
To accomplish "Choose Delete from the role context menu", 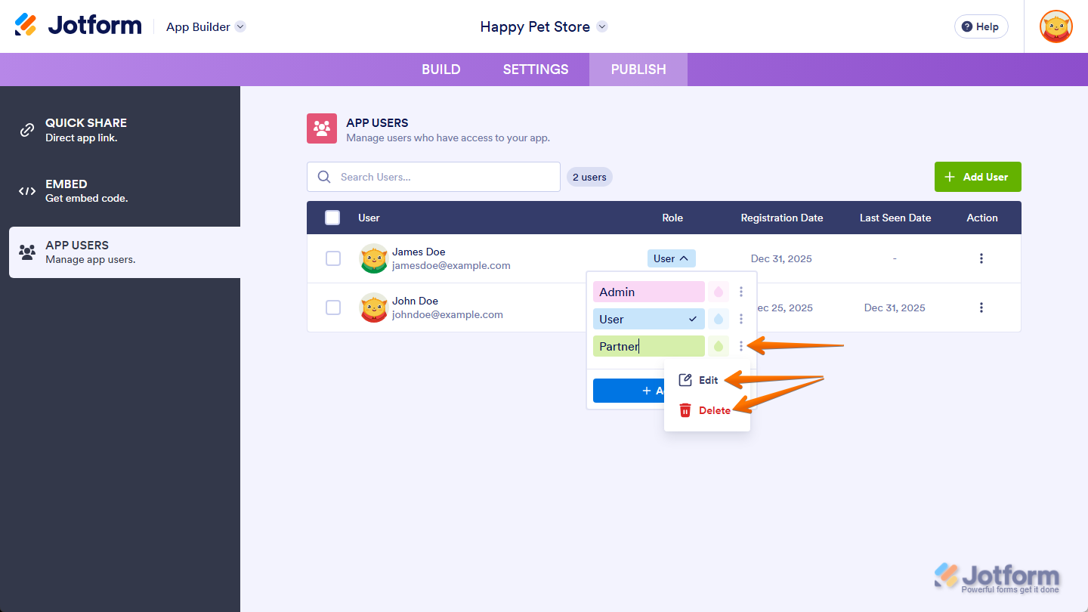I will pyautogui.click(x=715, y=410).
